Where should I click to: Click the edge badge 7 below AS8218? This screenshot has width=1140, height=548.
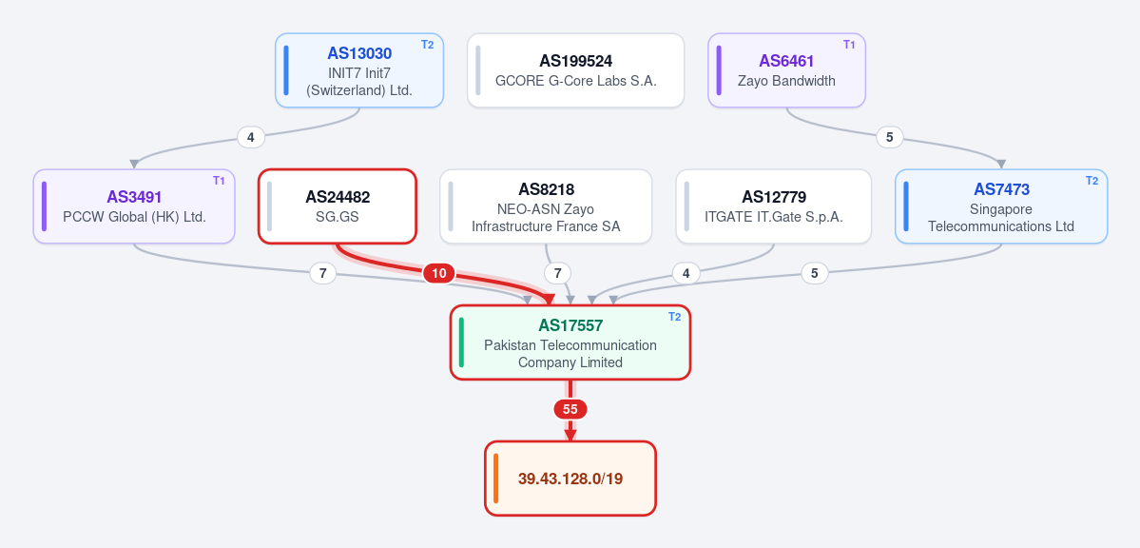tap(558, 274)
